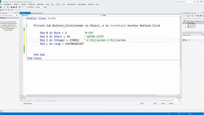Click the Categorized view icon in Properties
The image size is (204, 115).
(184, 40)
